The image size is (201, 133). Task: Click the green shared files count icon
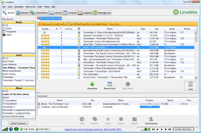pyautogui.click(x=16, y=129)
